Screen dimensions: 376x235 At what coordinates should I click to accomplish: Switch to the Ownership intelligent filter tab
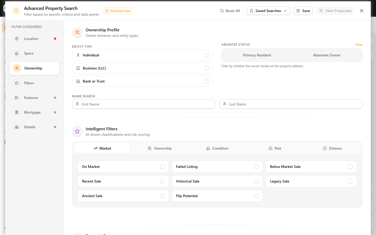pos(160,148)
